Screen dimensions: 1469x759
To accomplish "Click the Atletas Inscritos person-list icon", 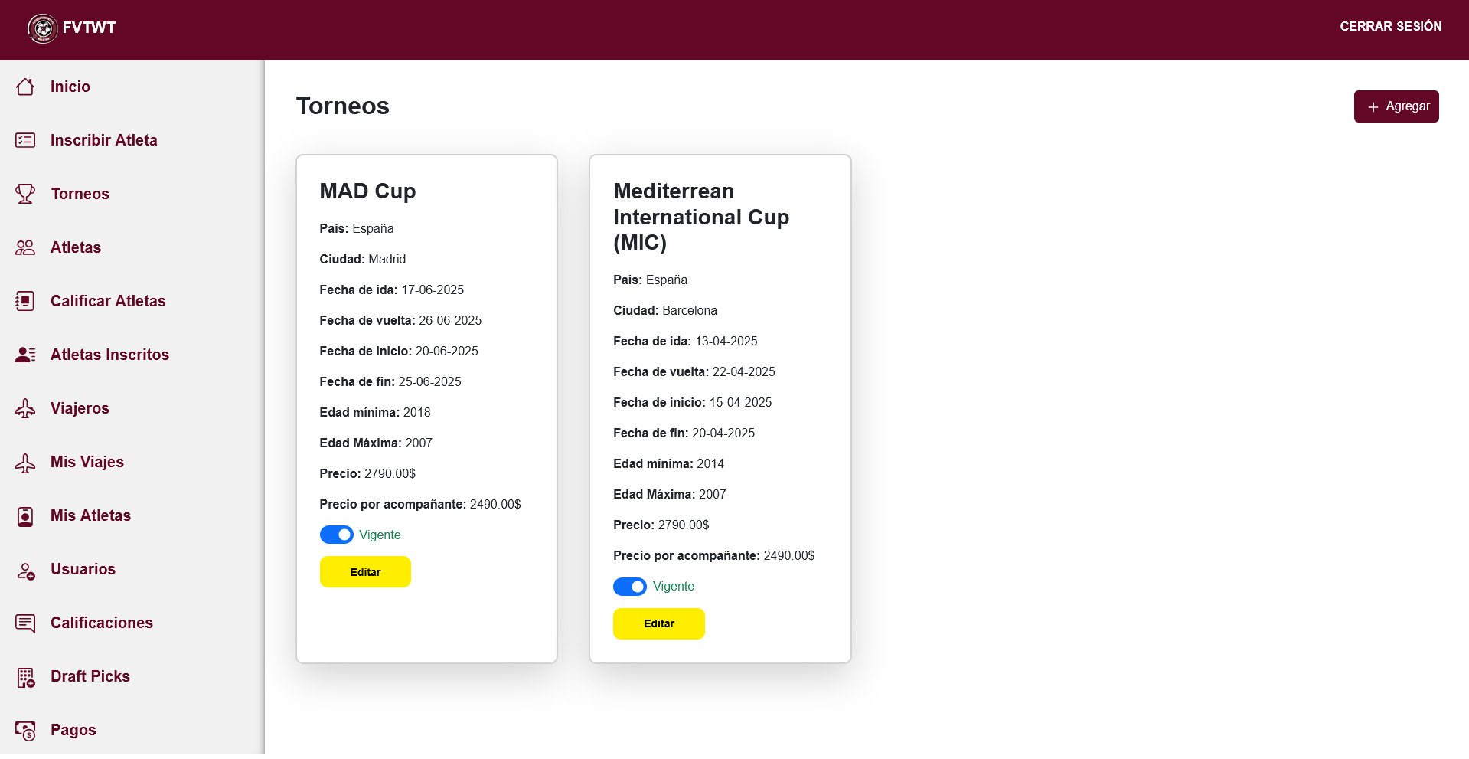I will click(25, 355).
